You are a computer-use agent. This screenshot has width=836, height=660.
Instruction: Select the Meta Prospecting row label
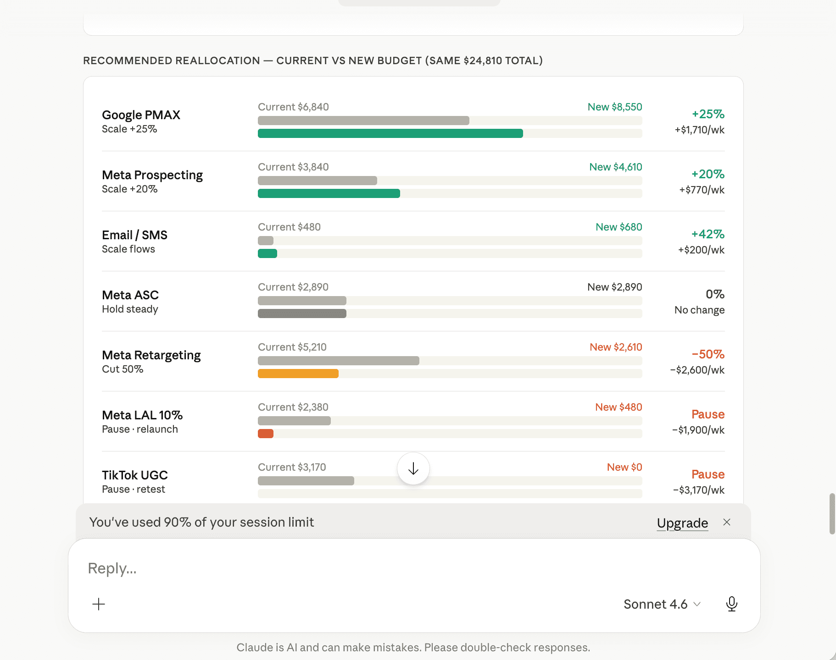point(152,175)
